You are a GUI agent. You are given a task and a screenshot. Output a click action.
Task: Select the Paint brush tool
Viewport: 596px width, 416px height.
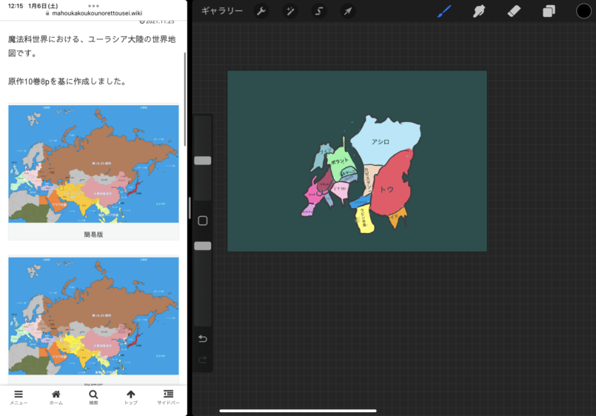point(444,11)
